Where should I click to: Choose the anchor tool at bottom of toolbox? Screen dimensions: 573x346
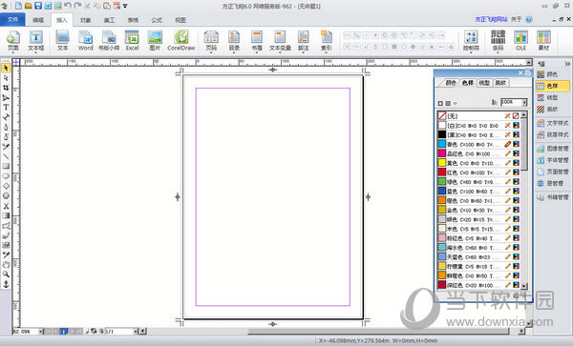6,284
